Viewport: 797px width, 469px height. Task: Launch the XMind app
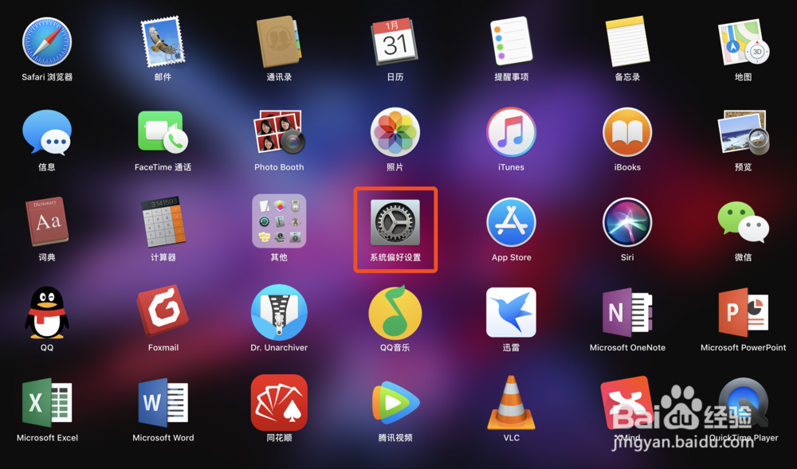click(x=626, y=404)
